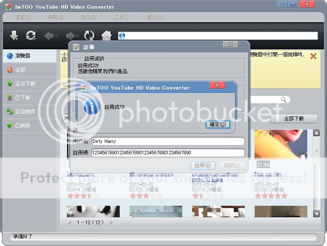Click the 關閉(C) button

[x=232, y=166]
